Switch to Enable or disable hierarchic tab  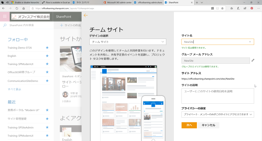coord(25,3)
